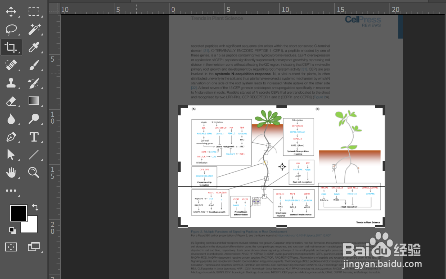Click the top-middle crop edge handle

coord(282,106)
